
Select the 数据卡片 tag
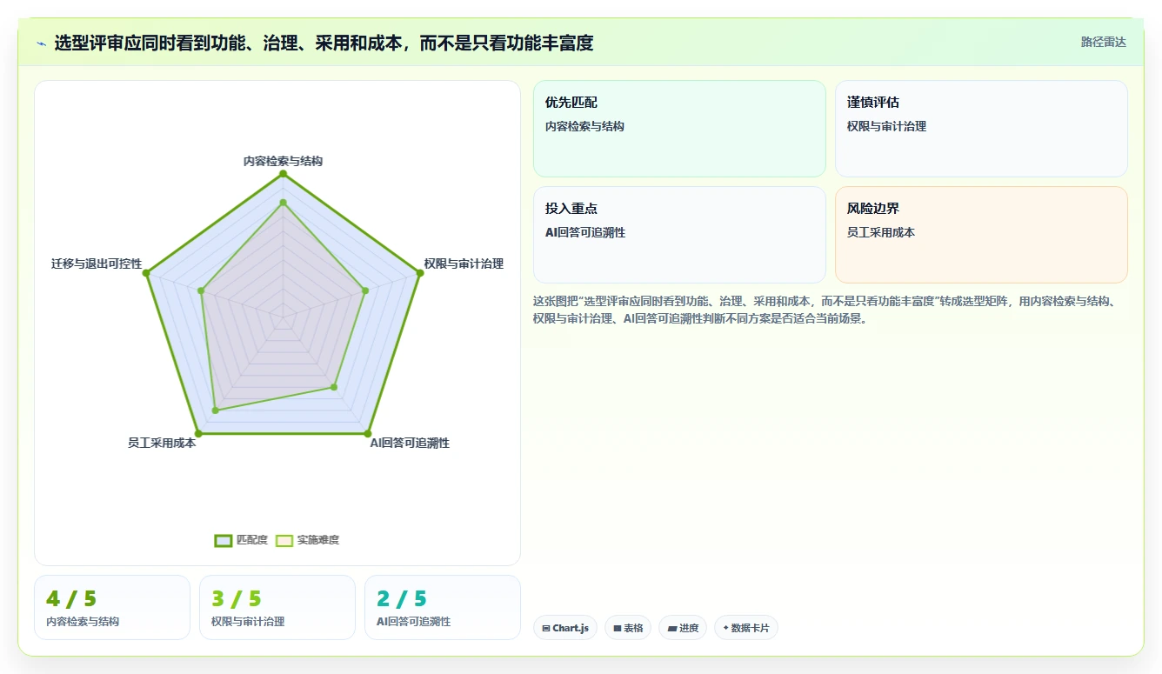746,628
